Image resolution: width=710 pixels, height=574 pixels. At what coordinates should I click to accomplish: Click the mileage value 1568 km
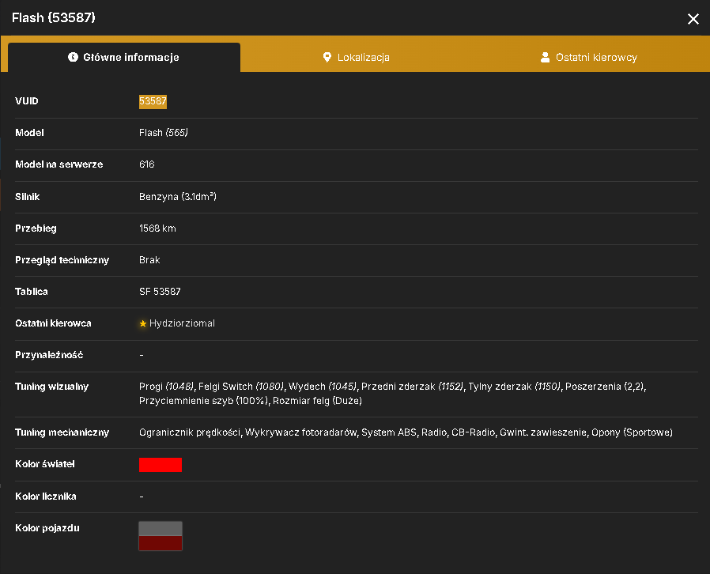coord(157,228)
